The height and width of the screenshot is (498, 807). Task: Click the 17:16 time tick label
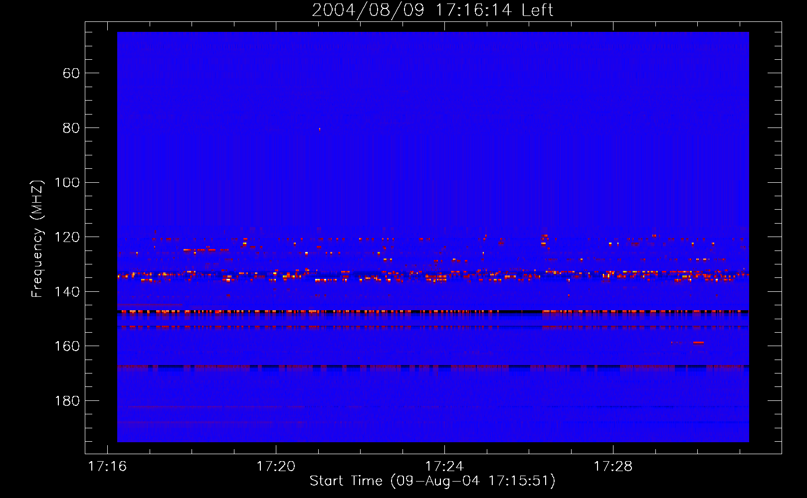click(x=107, y=467)
